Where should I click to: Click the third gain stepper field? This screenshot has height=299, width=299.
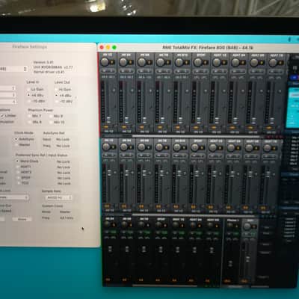click(8, 102)
